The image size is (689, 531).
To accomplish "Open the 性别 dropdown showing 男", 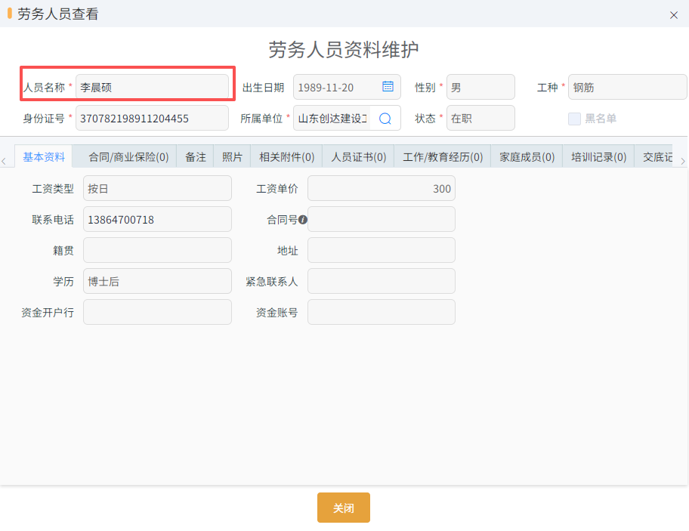I will click(480, 87).
